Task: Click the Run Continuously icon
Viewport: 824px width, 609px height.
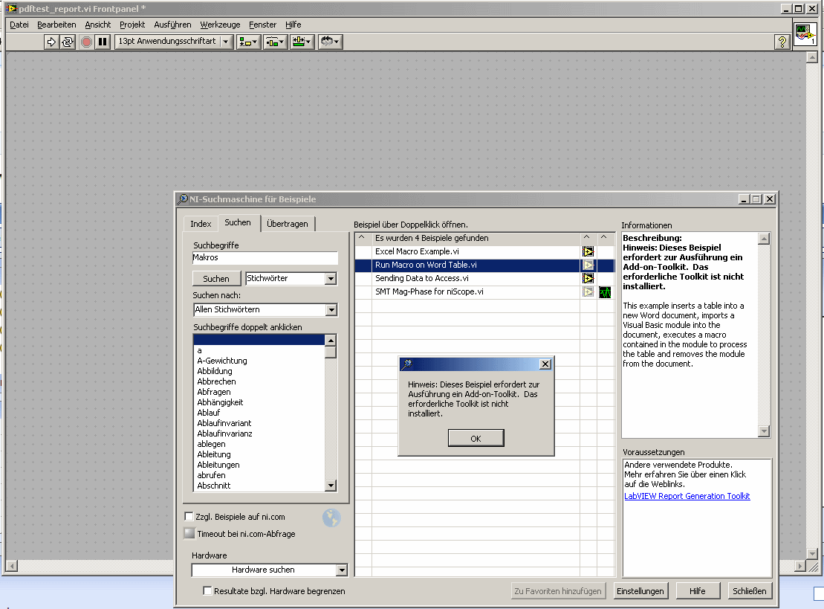Action: 68,42
